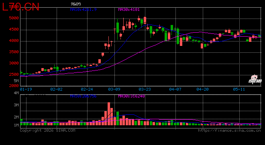Select the 03-23 date label
Screen dimensions: 265x145
145,89
